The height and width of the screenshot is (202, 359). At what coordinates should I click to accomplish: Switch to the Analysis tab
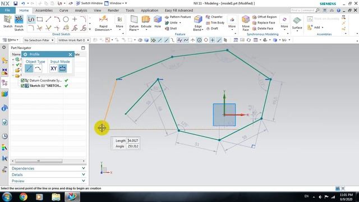pos(81,10)
